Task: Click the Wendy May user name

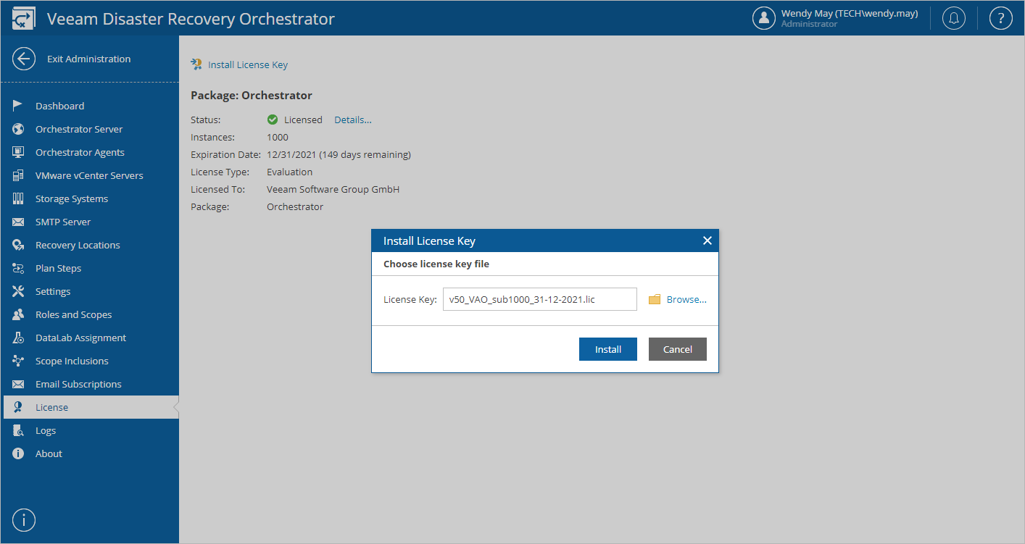Action: (x=850, y=13)
